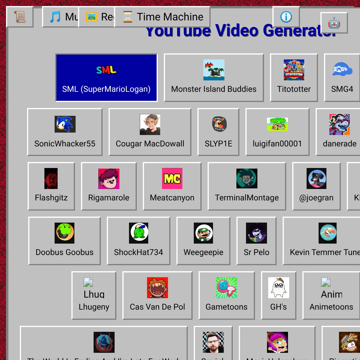Click the ShockHat734 avatar icon

(x=139, y=233)
